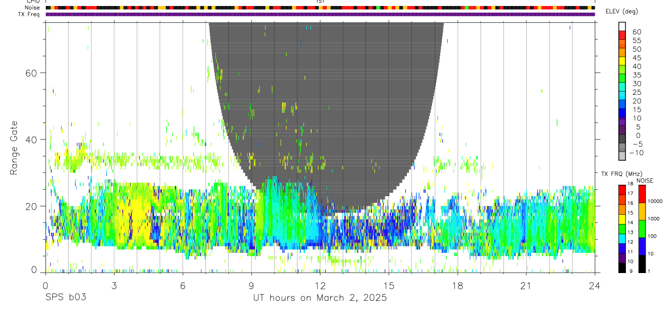Click the 40 tick label on Range Gate axis
This screenshot has width=669, height=309.
pyautogui.click(x=31, y=140)
